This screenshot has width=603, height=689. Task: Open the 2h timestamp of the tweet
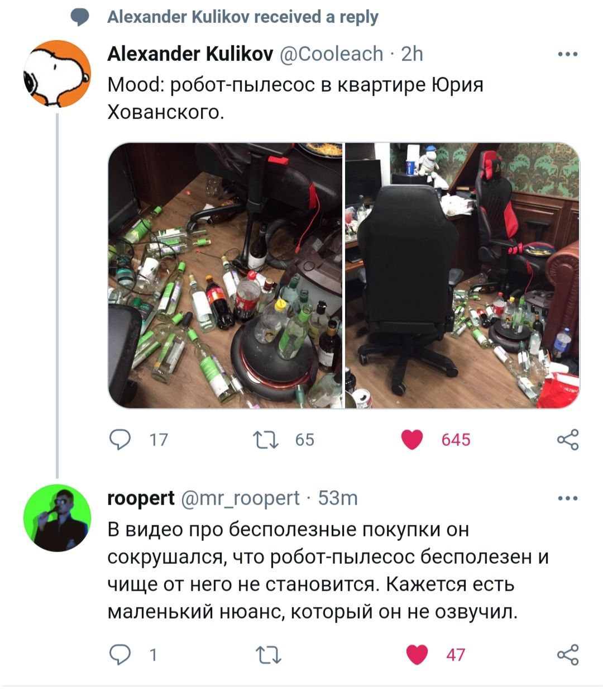click(x=412, y=54)
